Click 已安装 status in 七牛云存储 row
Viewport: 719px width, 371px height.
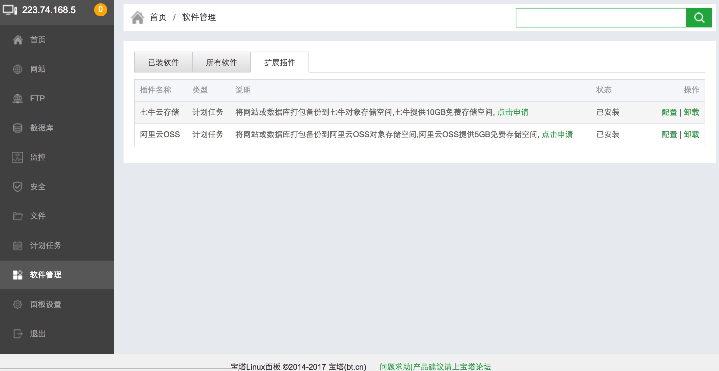[608, 112]
